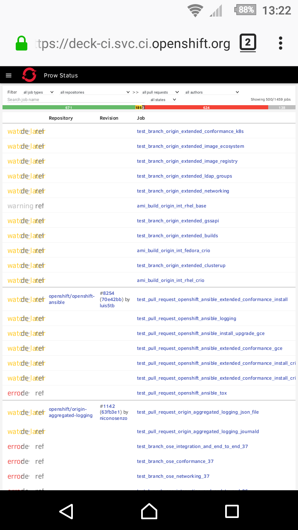Open test_branch_origin_extended_image_ecosystem job link
Screen dimensions: 298x530
190,146
